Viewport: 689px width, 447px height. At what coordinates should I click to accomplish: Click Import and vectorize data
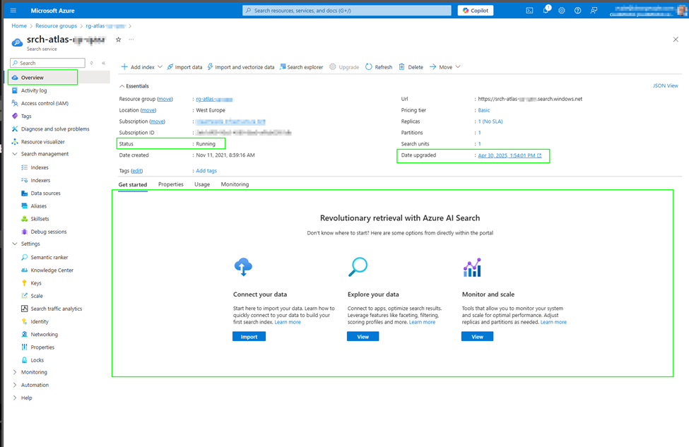[x=241, y=67]
